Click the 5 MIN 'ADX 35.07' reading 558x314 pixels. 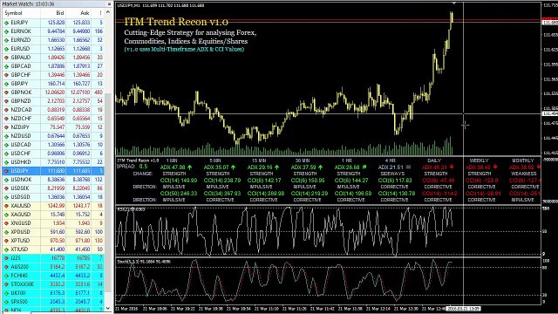pyautogui.click(x=216, y=167)
